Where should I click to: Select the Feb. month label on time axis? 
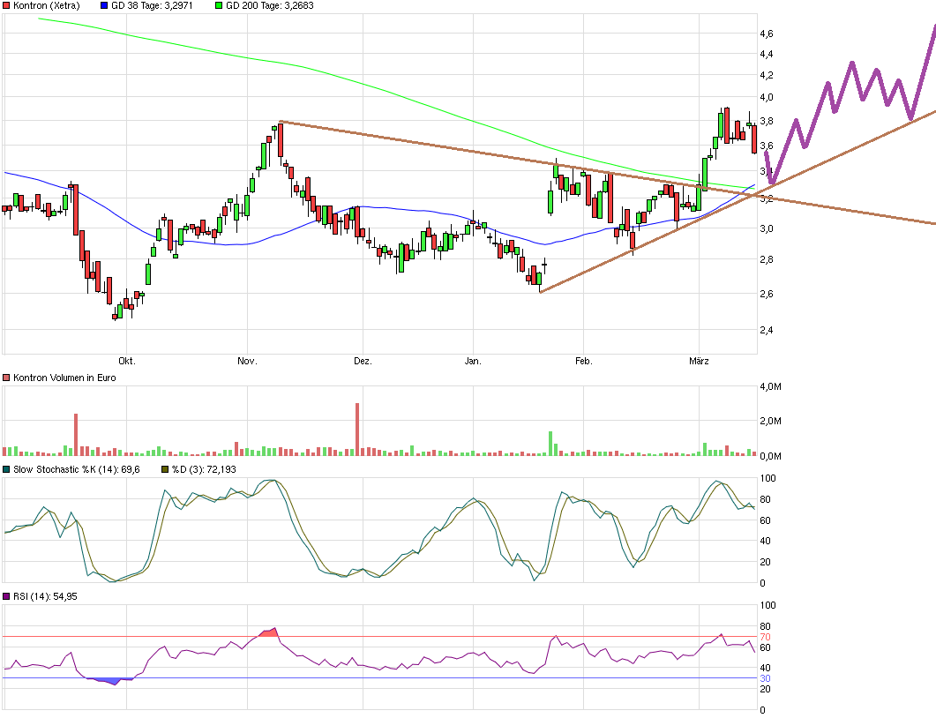[582, 361]
